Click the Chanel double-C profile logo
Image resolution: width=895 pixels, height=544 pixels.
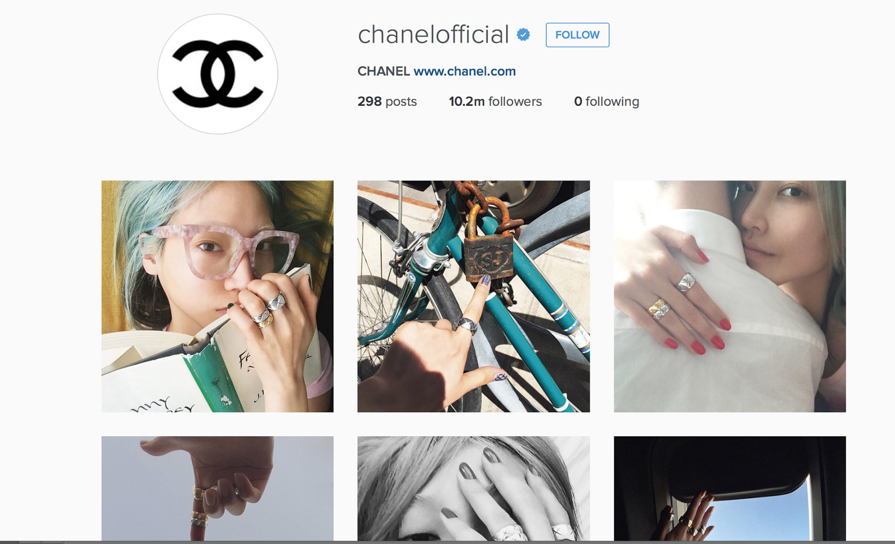click(x=218, y=74)
